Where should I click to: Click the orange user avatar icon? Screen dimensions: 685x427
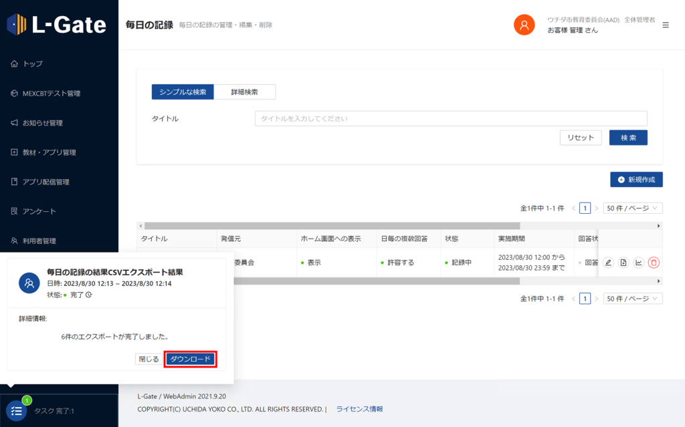click(x=524, y=25)
